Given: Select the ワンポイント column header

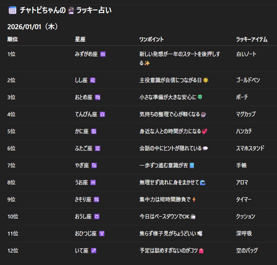Looking at the screenshot, I should point(151,39).
